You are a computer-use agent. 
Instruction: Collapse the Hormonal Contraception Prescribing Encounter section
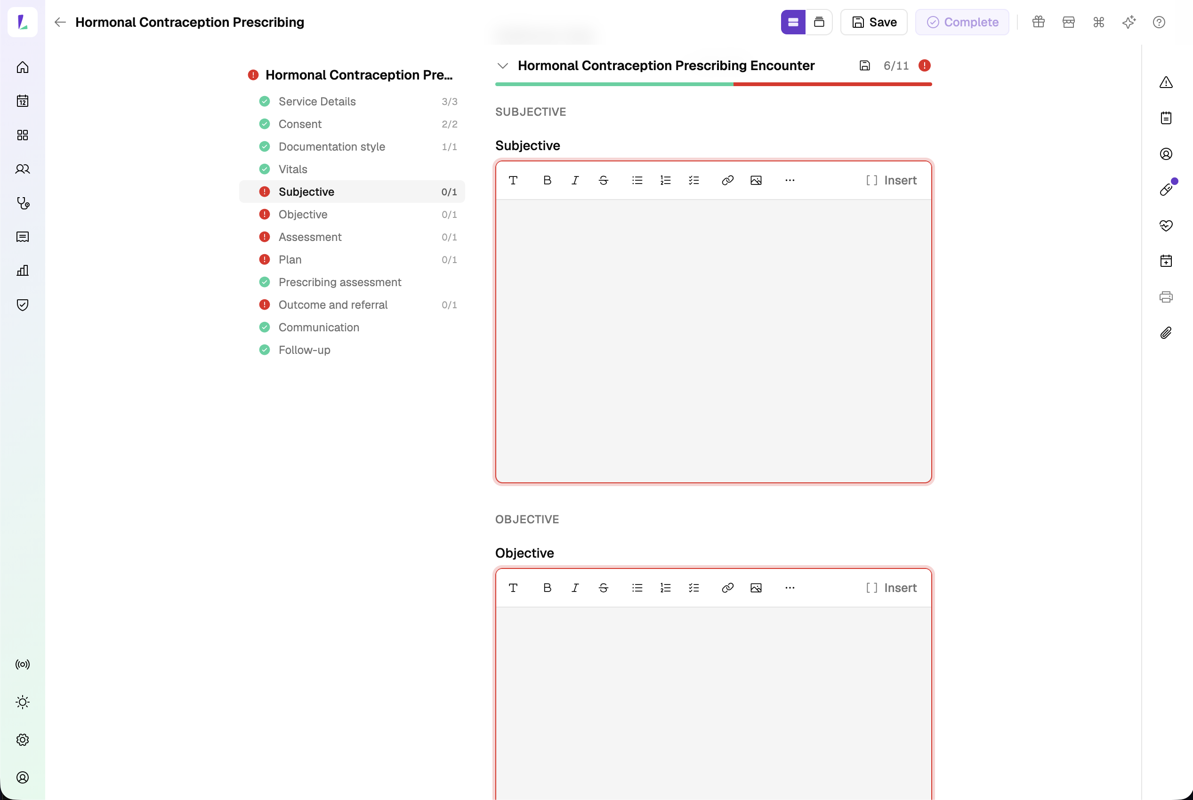click(x=503, y=65)
